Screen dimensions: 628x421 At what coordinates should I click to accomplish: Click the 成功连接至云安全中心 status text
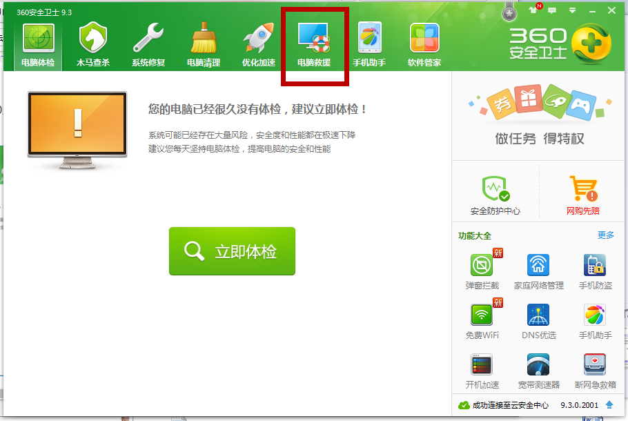pos(510,405)
